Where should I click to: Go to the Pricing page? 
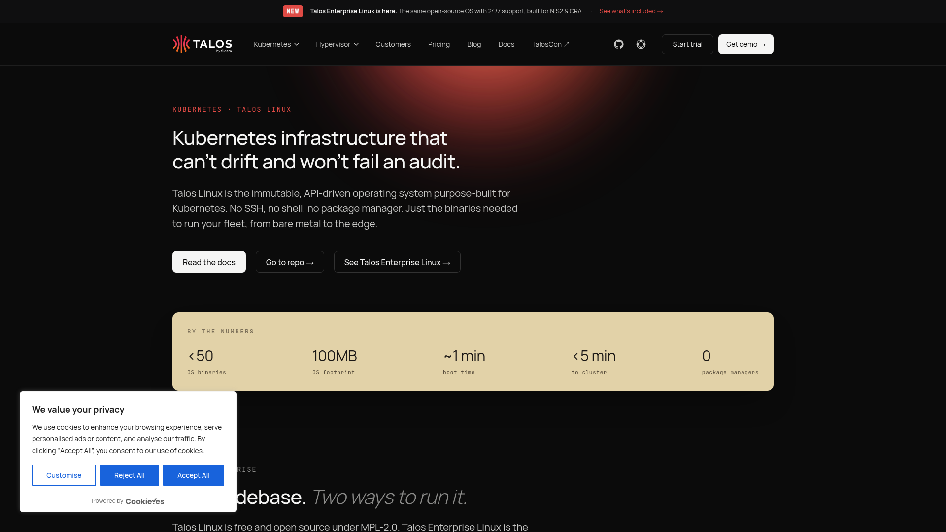(439, 44)
